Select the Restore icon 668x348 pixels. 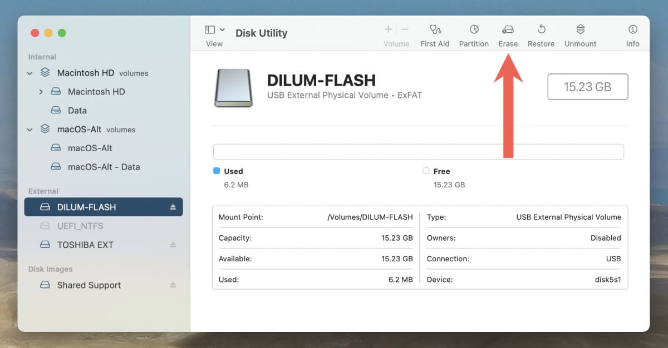click(x=541, y=29)
